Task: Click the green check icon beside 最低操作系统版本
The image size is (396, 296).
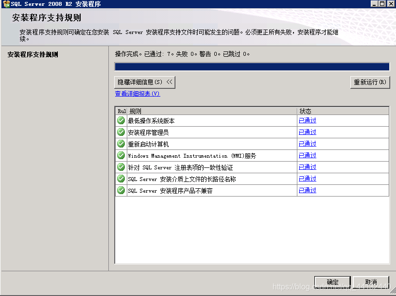Action: [x=121, y=120]
